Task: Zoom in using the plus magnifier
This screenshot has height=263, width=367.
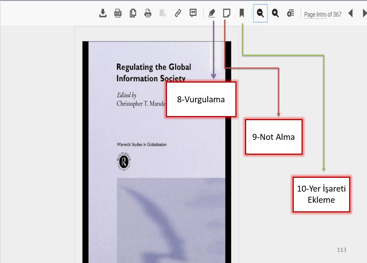Action: click(275, 13)
